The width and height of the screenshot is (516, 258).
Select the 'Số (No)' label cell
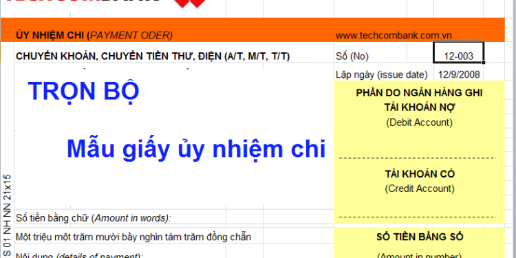[x=352, y=56]
